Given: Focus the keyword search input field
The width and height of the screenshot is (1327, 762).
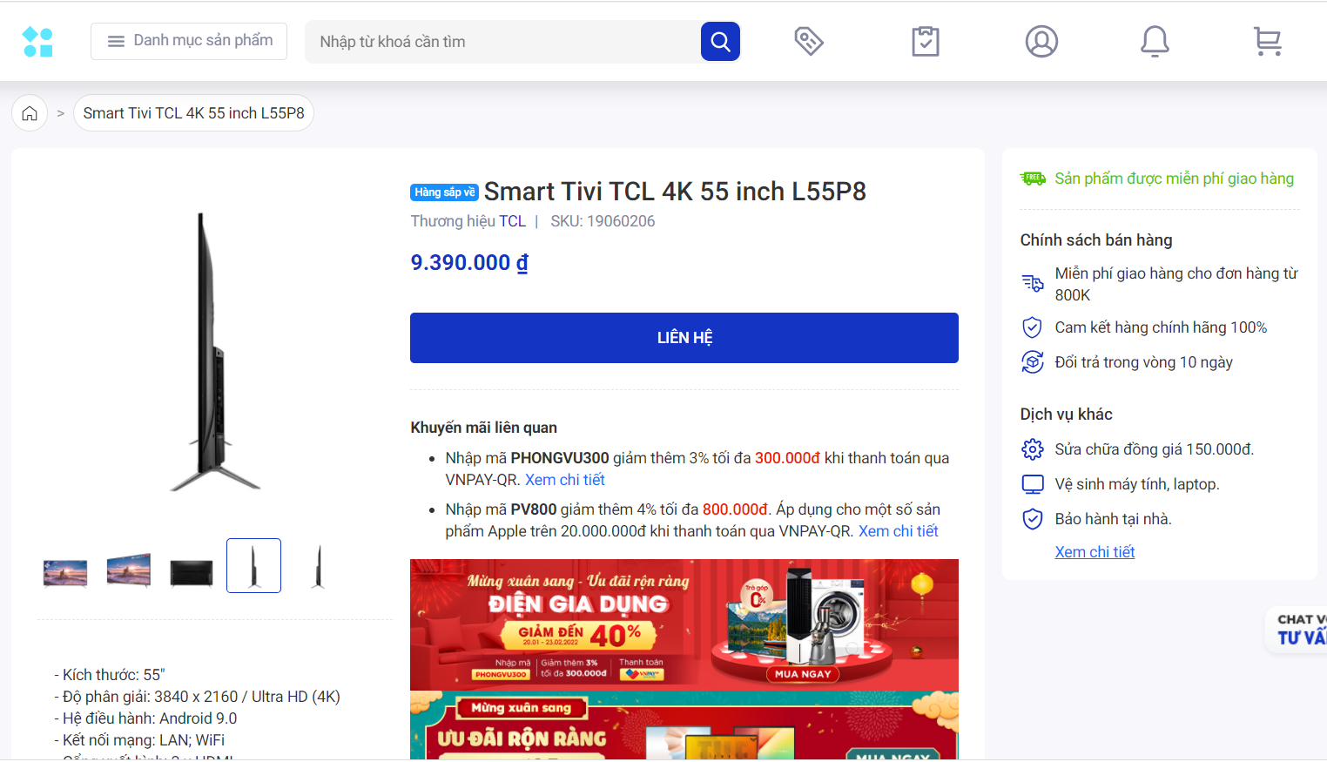Looking at the screenshot, I should click(503, 42).
